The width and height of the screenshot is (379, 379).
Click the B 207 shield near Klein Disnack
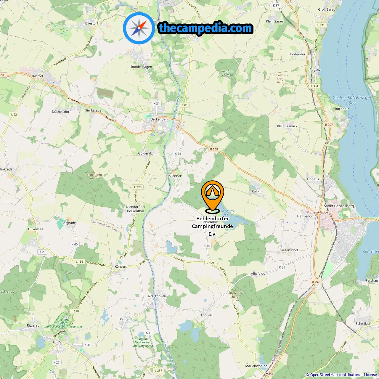click(x=329, y=125)
